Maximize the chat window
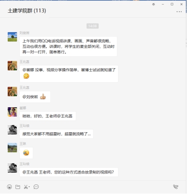The image size is (187, 194). [x=172, y=4]
